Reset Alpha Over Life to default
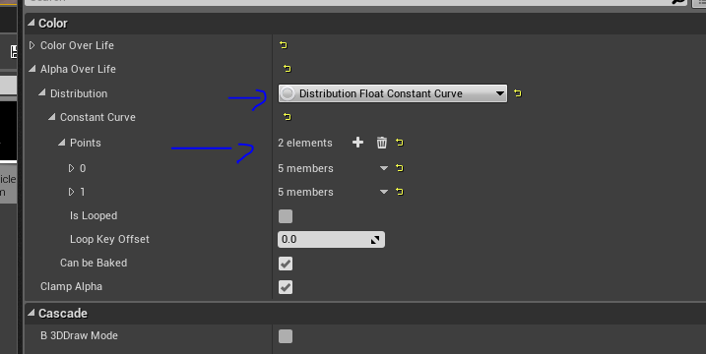The width and height of the screenshot is (706, 354). tap(288, 69)
